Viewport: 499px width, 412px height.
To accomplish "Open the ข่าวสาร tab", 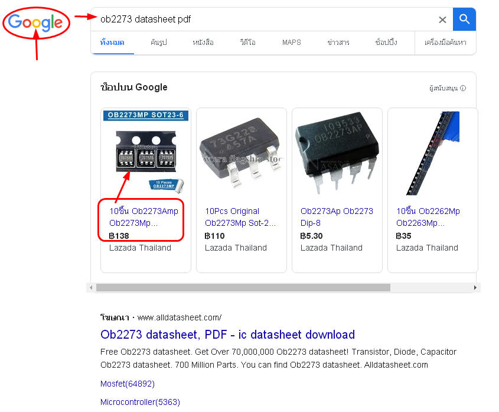I will click(x=338, y=43).
